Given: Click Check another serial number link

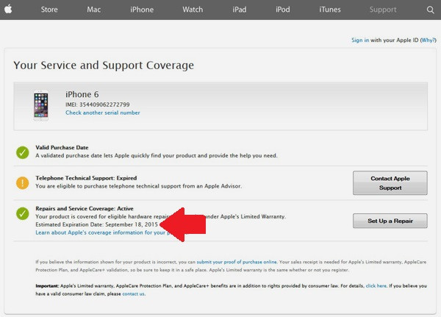Looking at the screenshot, I should pyautogui.click(x=103, y=113).
